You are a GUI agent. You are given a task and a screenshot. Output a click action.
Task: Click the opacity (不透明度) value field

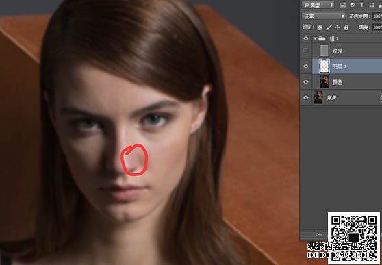click(x=377, y=16)
